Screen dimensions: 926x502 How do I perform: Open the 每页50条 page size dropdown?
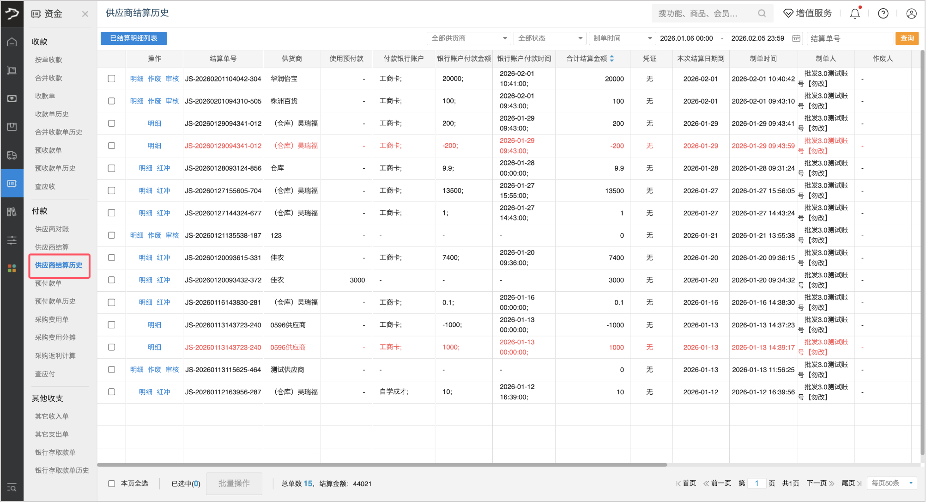tap(891, 483)
